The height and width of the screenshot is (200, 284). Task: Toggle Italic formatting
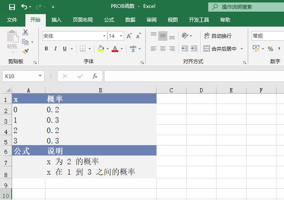coord(55,49)
